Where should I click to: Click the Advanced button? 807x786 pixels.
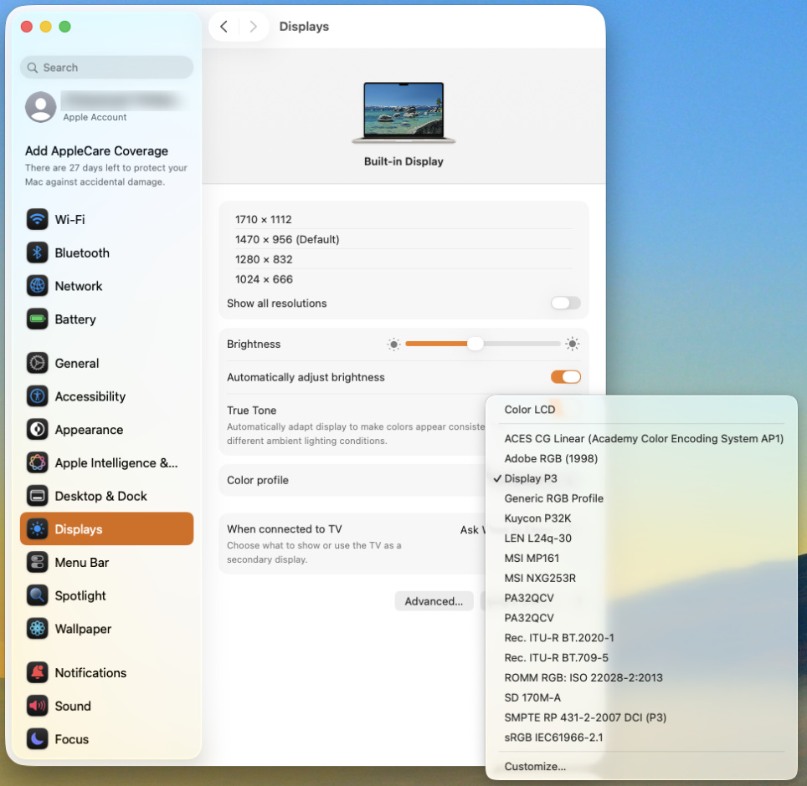(x=434, y=600)
